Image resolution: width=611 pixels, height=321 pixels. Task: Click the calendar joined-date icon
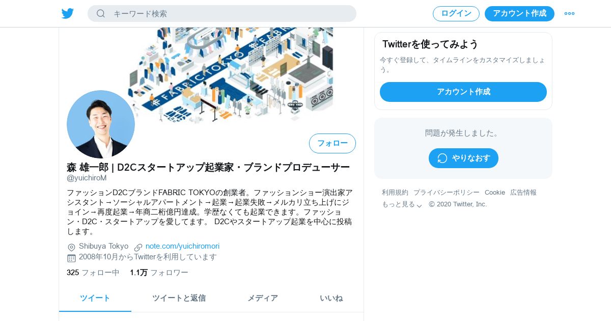(71, 258)
